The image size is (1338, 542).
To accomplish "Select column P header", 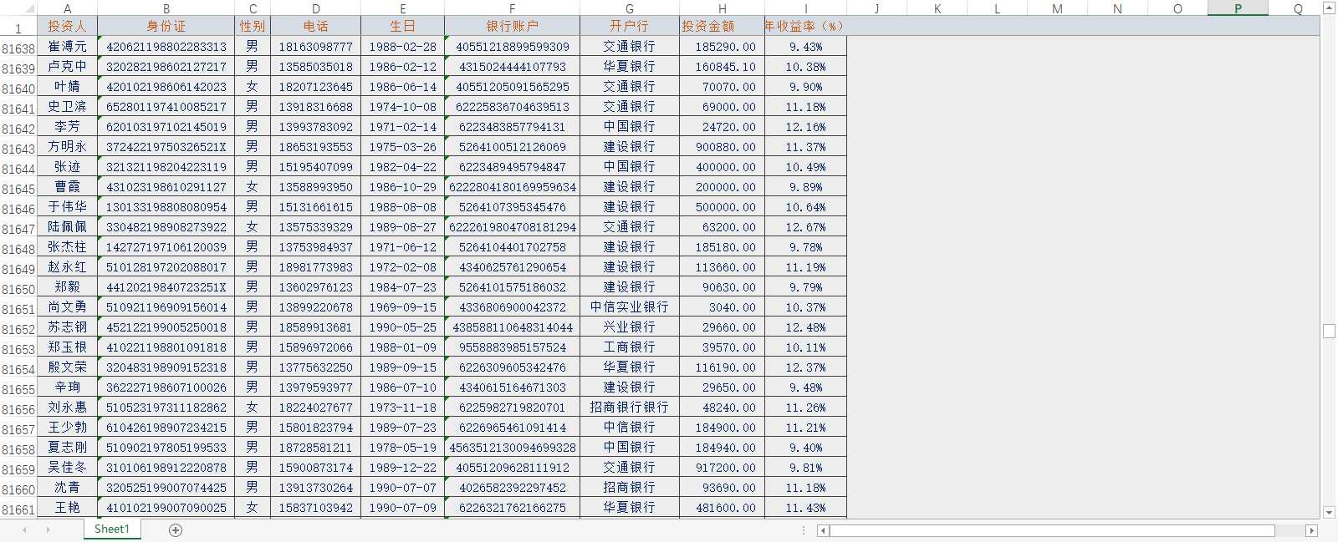I will coord(1238,8).
